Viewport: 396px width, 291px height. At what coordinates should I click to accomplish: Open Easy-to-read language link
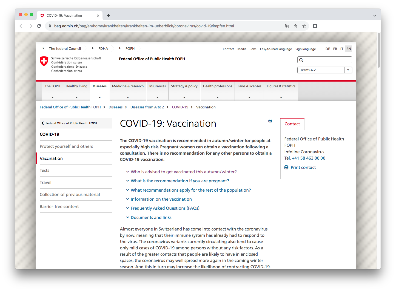(x=276, y=49)
